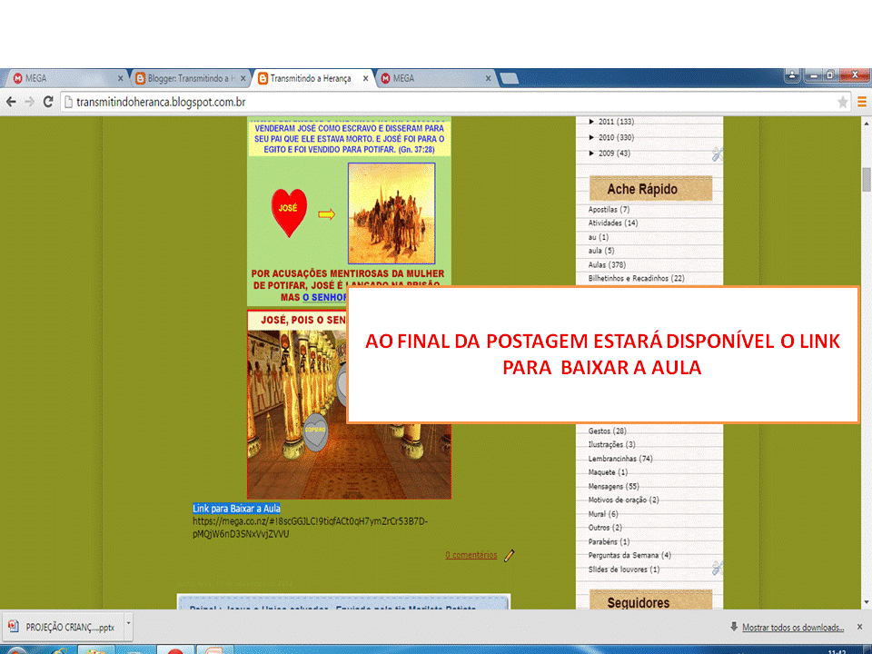Open the Atividades (14) label
Viewport: 872px width, 654px height.
tap(613, 223)
